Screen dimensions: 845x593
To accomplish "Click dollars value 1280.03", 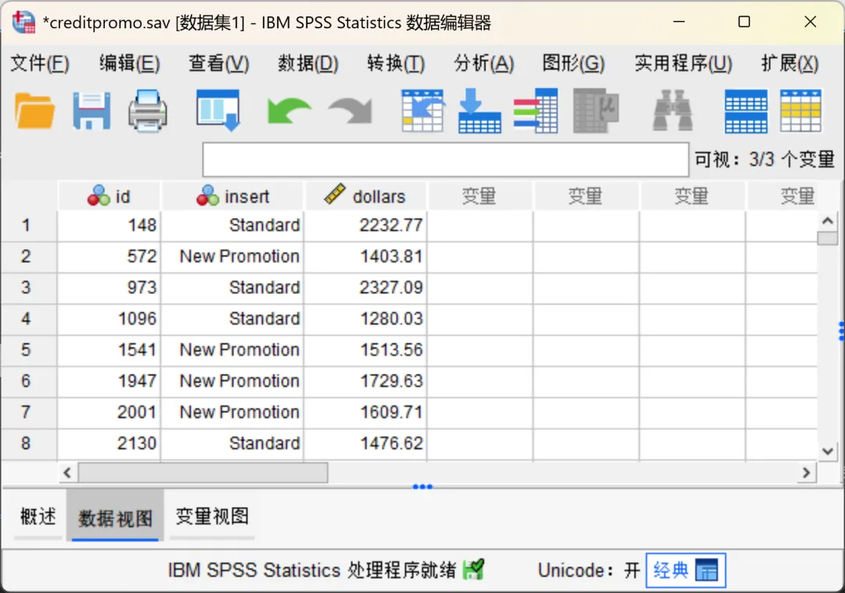I will click(x=365, y=319).
